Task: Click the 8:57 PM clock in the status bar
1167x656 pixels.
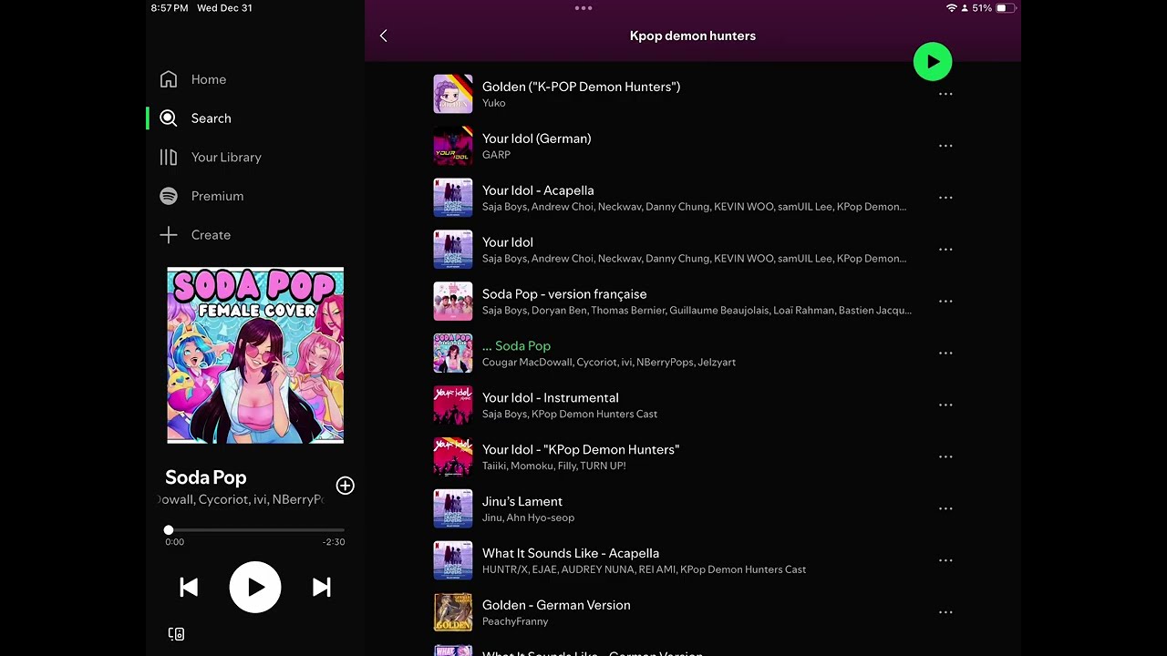Action: [170, 8]
